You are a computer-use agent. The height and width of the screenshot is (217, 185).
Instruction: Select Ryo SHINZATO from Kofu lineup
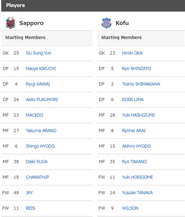pos(137,69)
